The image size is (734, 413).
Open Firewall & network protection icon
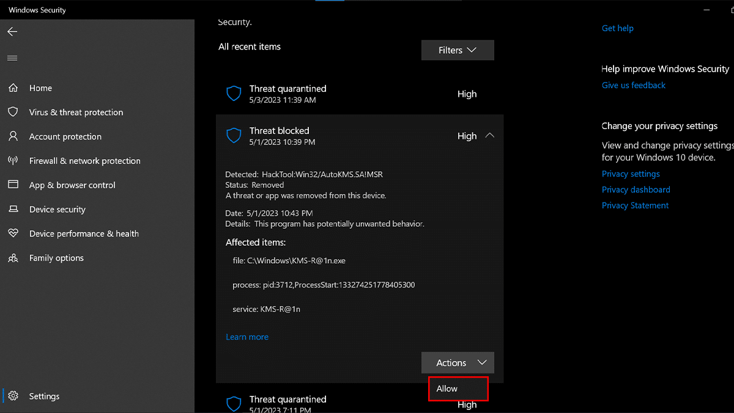tap(13, 161)
